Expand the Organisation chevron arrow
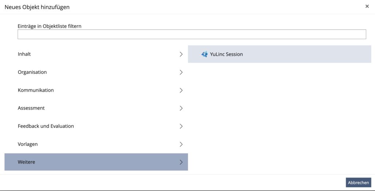Screen dimensions: 375x191 click(x=181, y=72)
